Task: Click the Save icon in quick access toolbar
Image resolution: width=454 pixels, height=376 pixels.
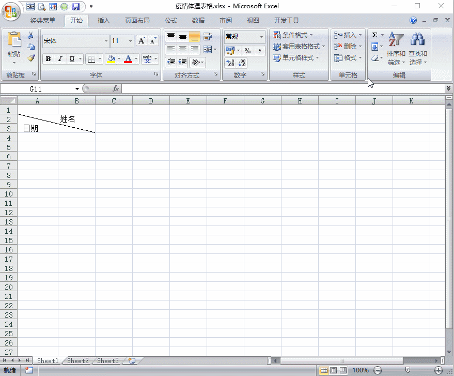Action: (x=76, y=7)
